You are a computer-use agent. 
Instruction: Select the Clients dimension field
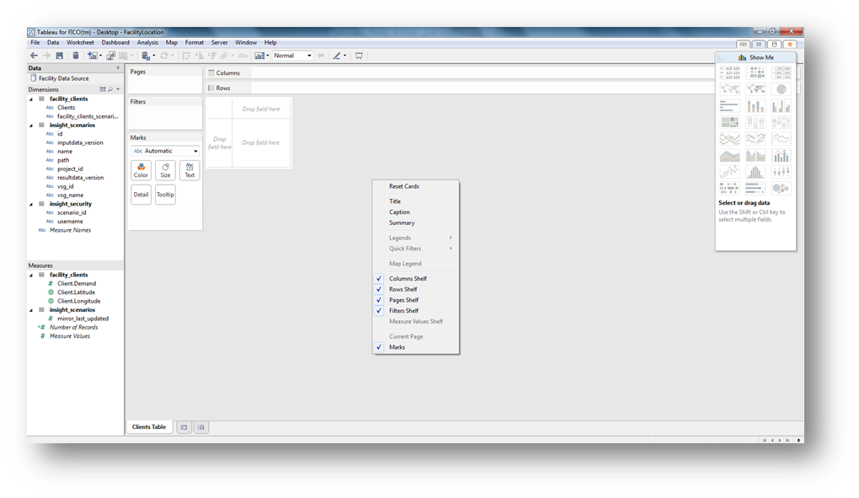click(67, 107)
